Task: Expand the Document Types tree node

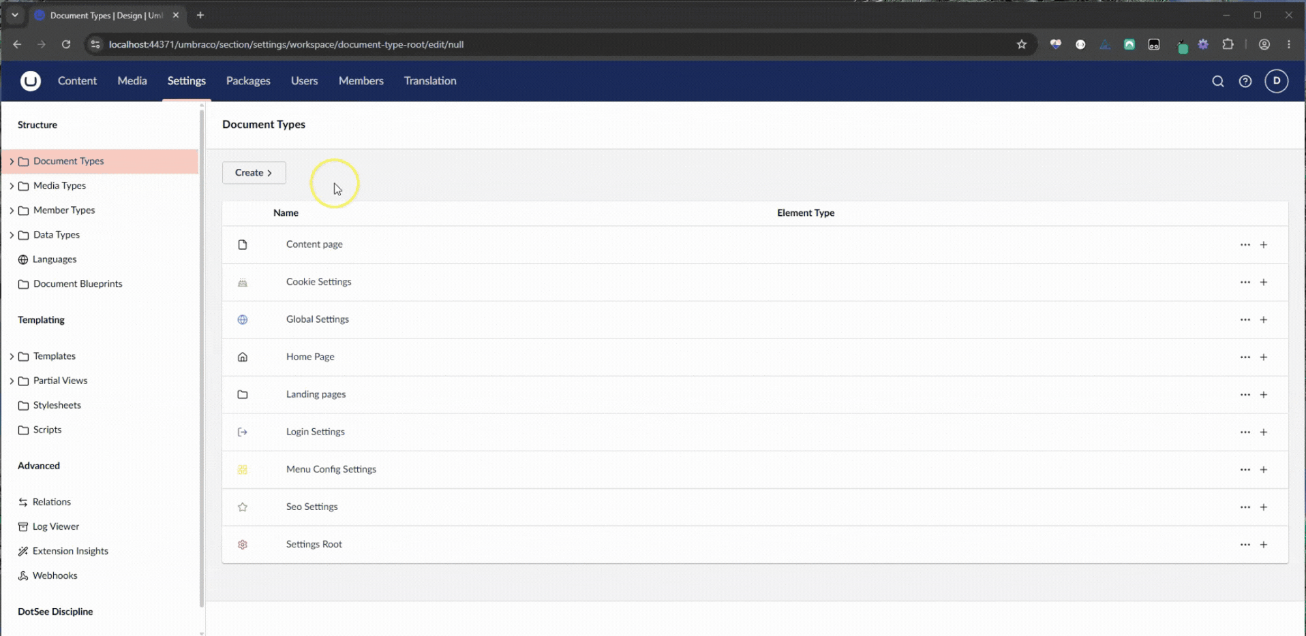Action: coord(12,161)
